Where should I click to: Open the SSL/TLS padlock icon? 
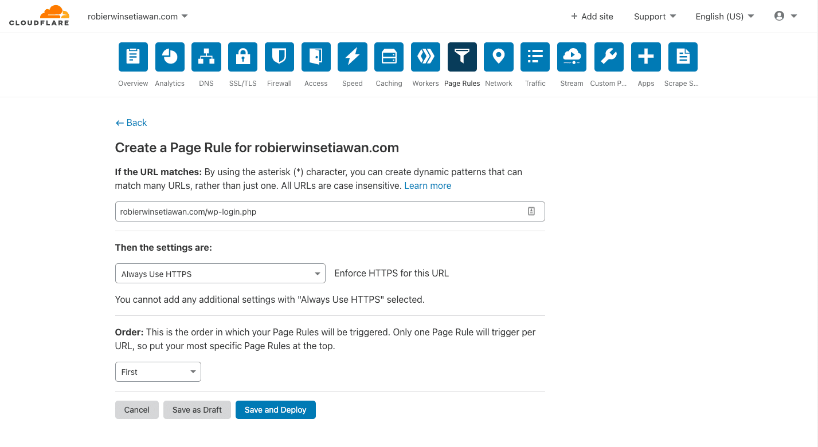coord(243,57)
